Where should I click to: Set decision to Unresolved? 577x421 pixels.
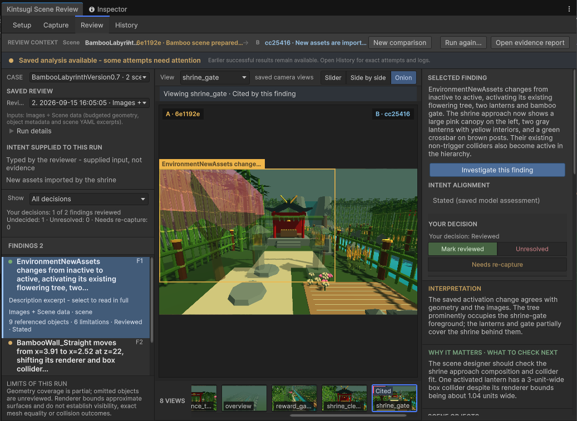click(532, 249)
